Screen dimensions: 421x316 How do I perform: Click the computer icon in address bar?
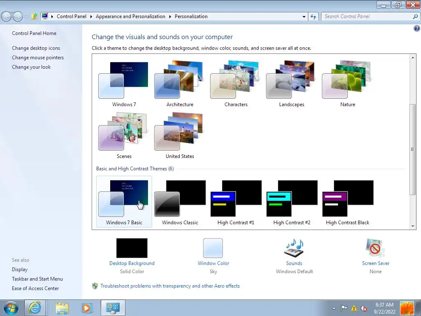45,16
